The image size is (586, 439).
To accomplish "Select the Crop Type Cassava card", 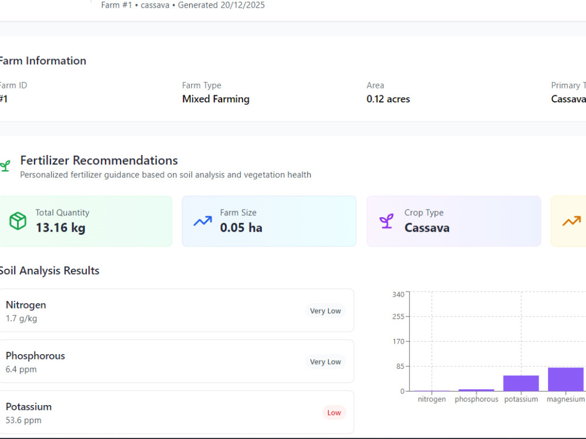I will click(454, 221).
